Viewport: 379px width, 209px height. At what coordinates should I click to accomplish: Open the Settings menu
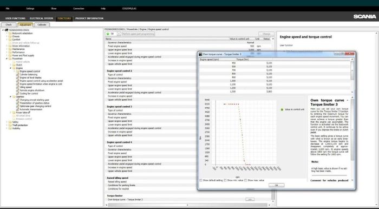pyautogui.click(x=30, y=9)
